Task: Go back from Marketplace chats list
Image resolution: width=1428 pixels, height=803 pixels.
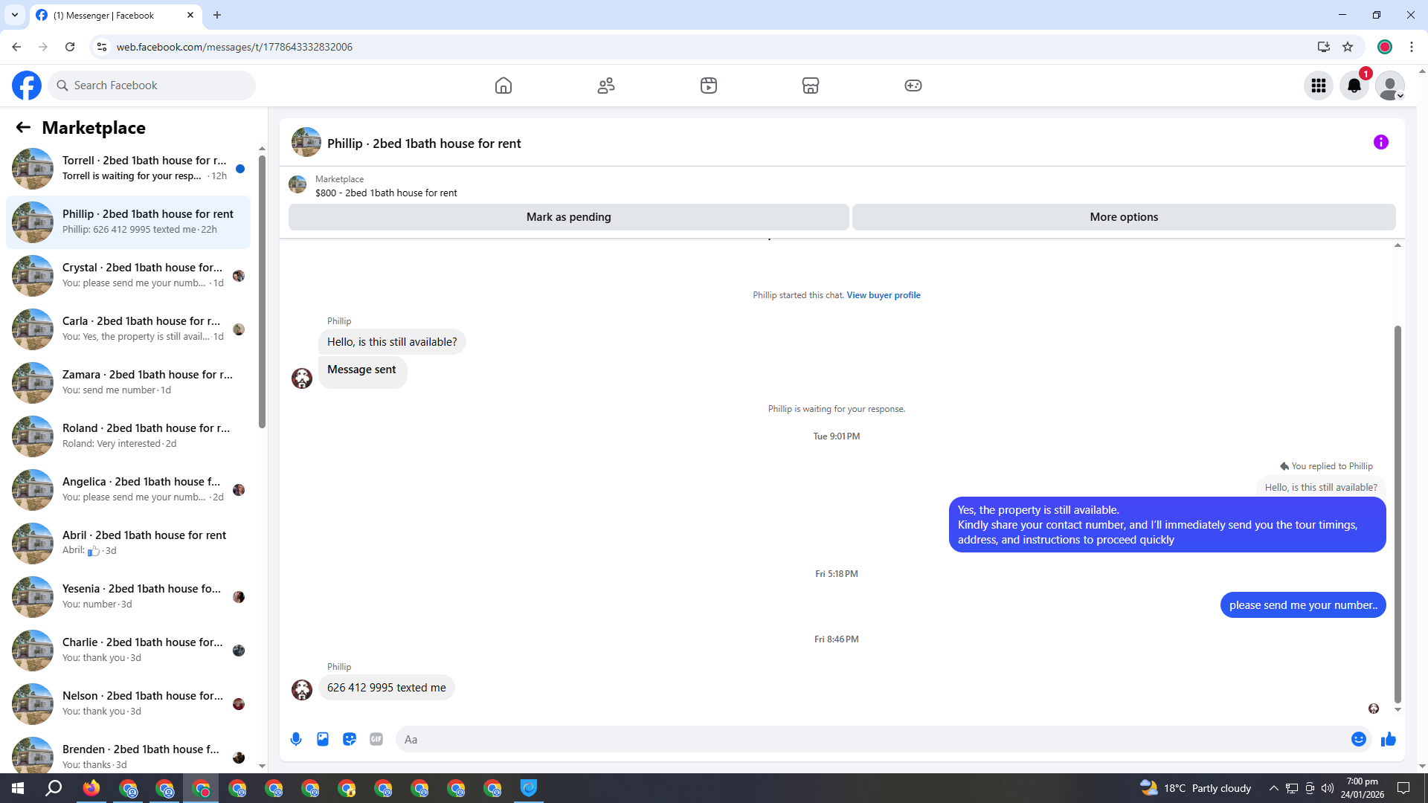Action: 23,127
